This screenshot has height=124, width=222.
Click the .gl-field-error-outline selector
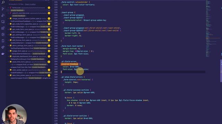pos(75,116)
